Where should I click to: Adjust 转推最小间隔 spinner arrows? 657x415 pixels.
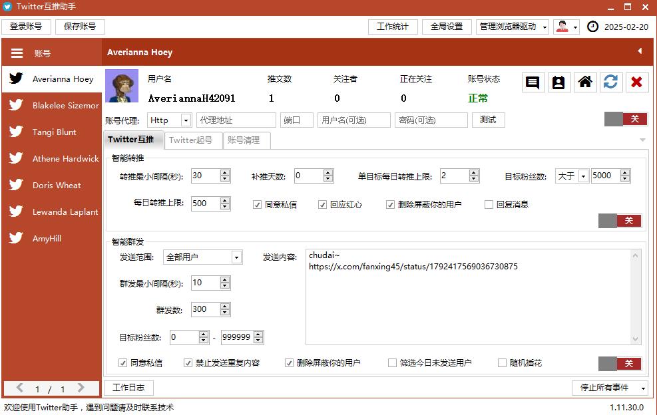225,176
